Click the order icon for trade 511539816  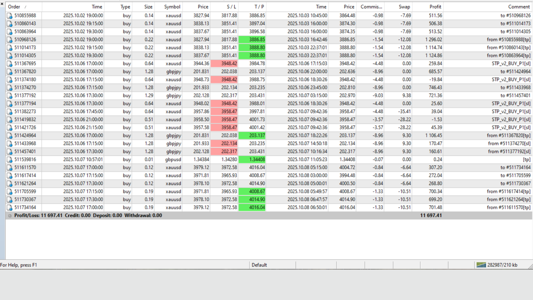pos(9,159)
